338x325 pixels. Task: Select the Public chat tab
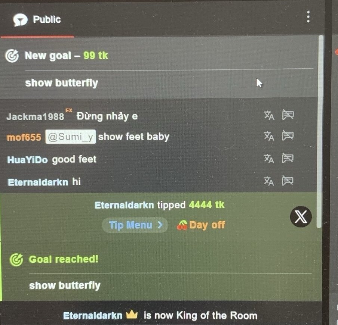tap(37, 20)
